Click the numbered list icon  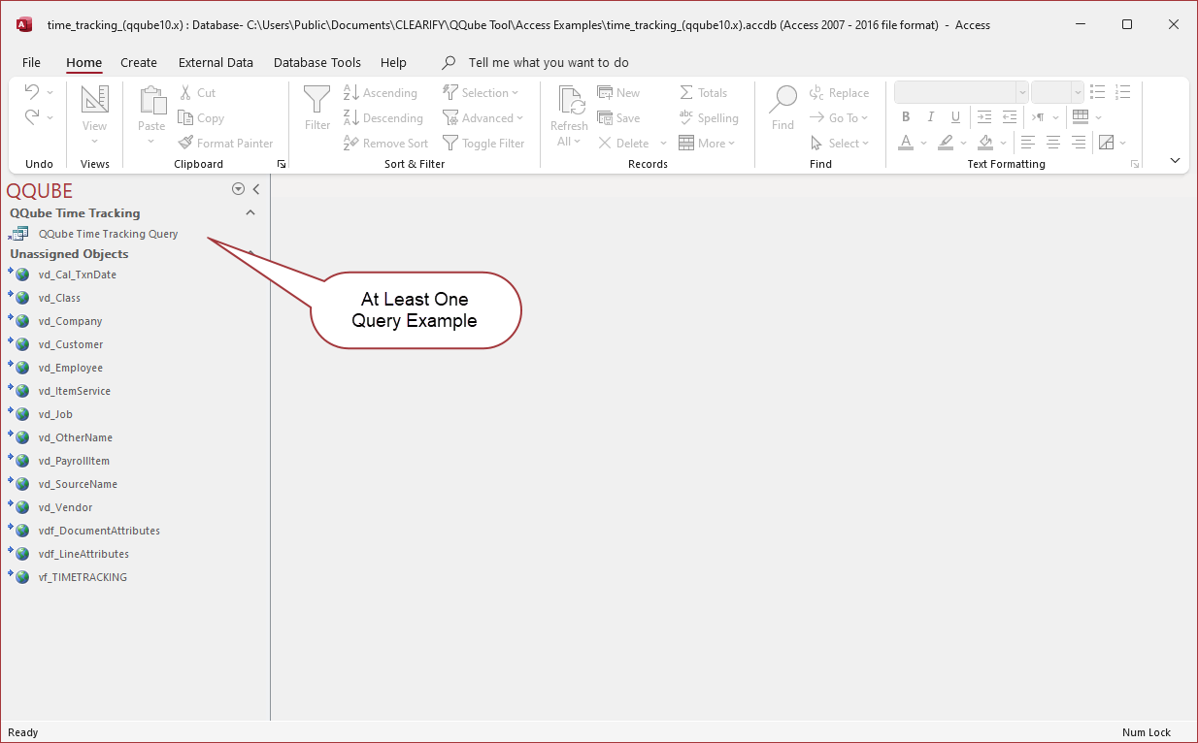[x=1123, y=92]
